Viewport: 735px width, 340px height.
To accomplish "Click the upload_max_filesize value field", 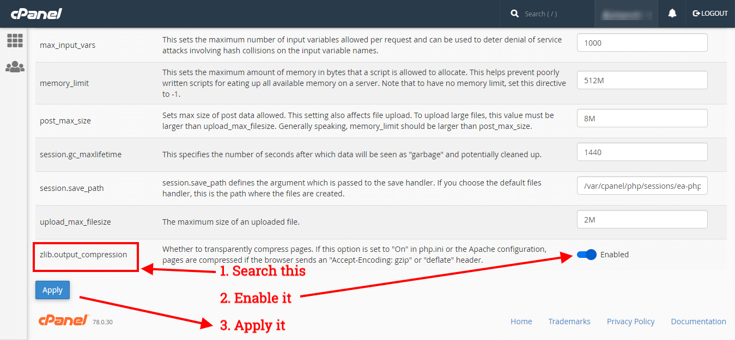I will click(x=642, y=220).
